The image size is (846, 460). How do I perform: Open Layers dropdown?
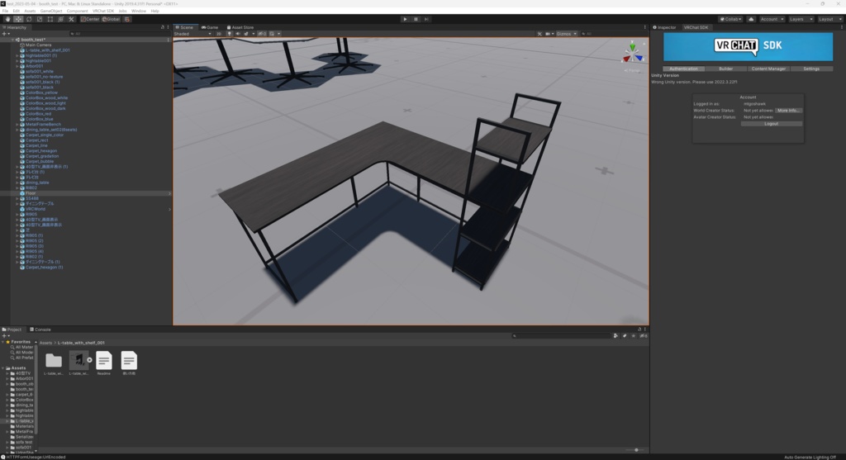(x=801, y=19)
